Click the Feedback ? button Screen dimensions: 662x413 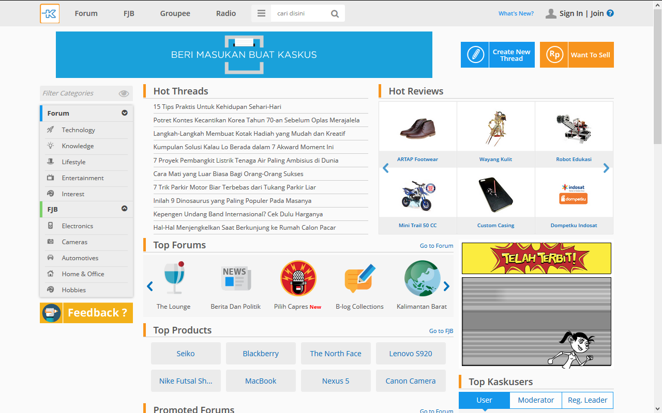pos(86,313)
